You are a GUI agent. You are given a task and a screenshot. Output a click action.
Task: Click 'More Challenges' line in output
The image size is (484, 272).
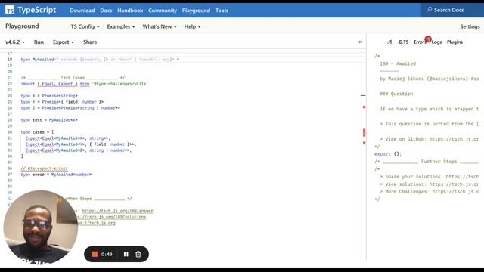[x=430, y=192]
